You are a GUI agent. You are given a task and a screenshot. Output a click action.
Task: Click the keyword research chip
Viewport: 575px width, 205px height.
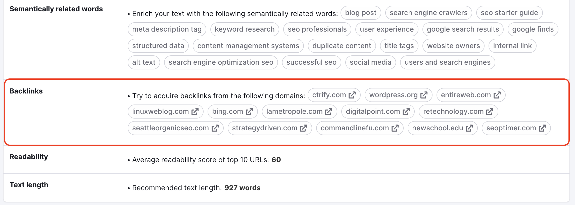coord(244,29)
